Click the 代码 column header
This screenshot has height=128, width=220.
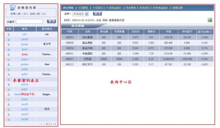click(70, 32)
